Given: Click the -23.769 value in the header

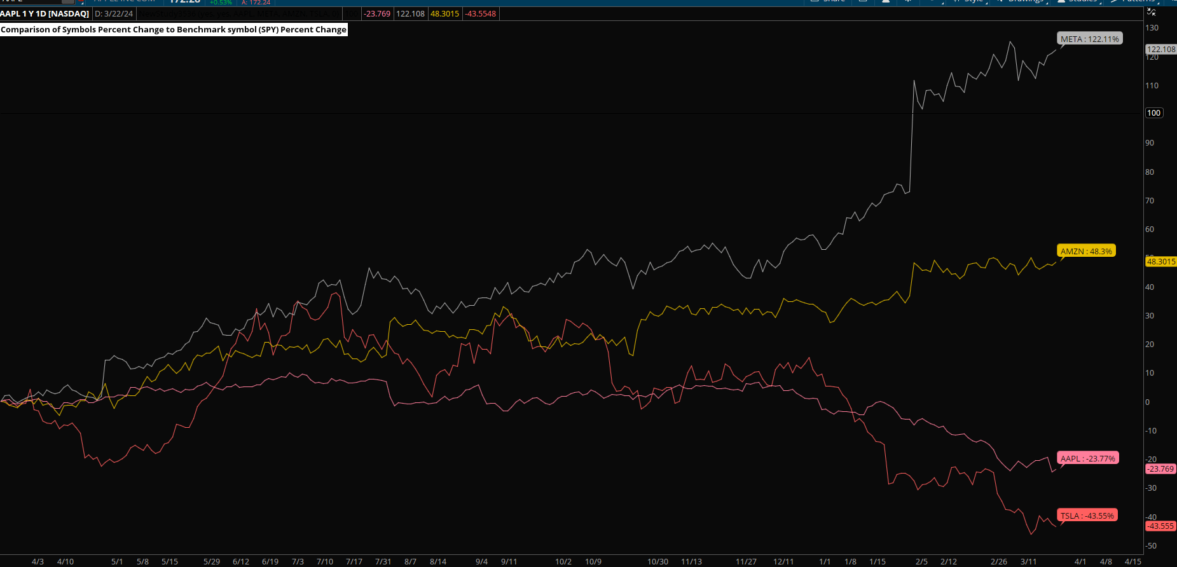Looking at the screenshot, I should (x=377, y=13).
